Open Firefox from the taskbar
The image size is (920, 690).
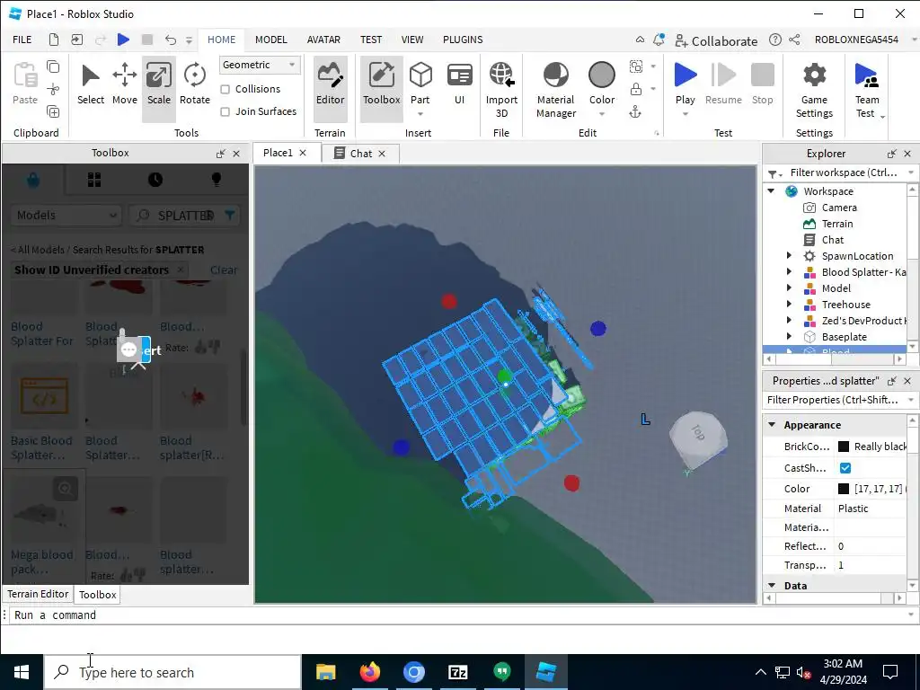[369, 672]
